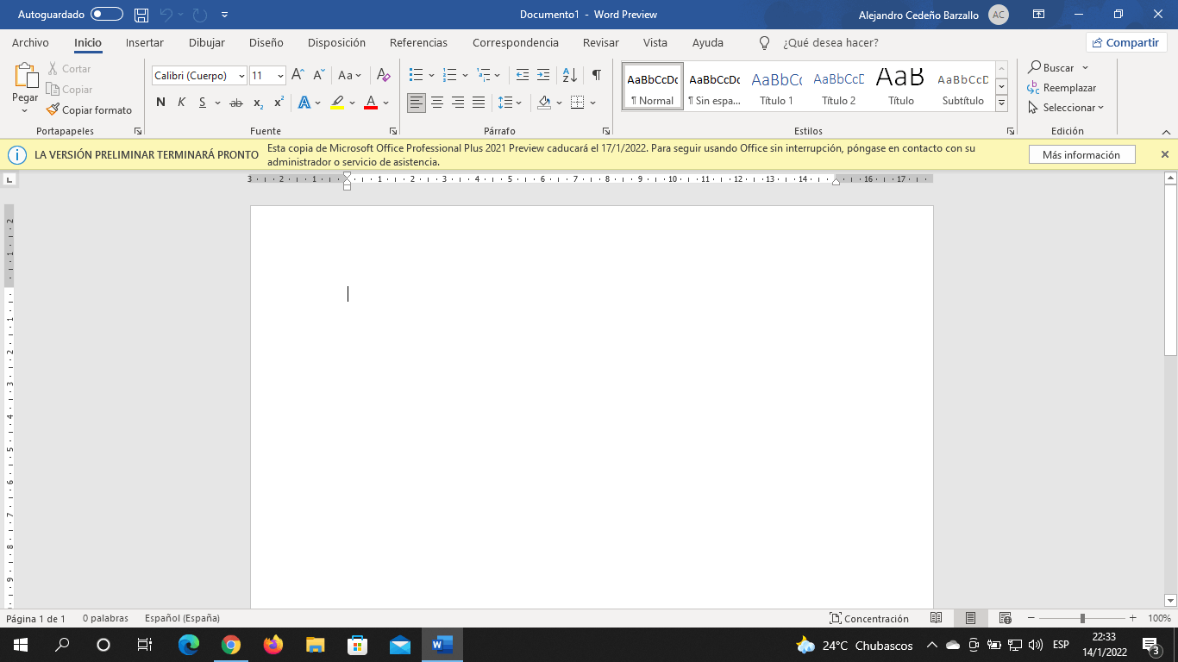Decrease font size with the smaller A icon

(318, 75)
